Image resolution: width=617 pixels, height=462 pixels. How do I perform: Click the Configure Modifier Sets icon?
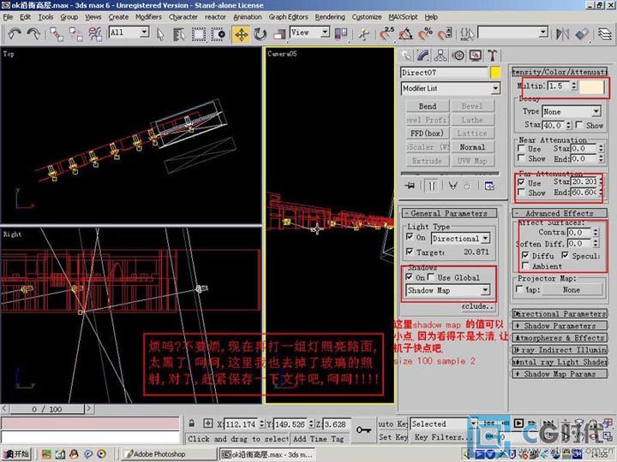[x=489, y=186]
